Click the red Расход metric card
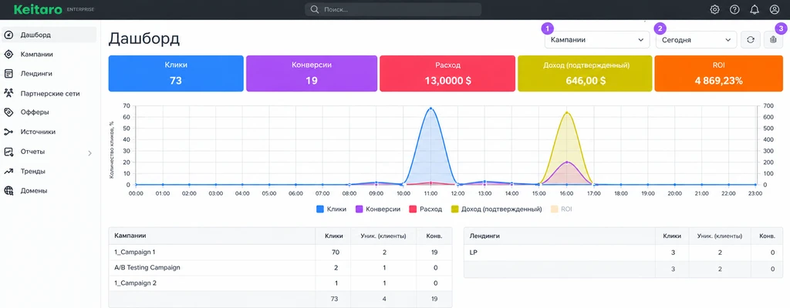 pyautogui.click(x=448, y=73)
